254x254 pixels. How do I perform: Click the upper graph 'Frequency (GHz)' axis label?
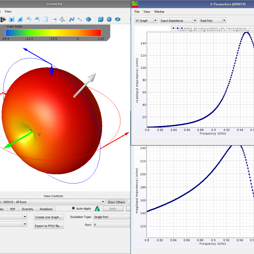tap(213, 133)
